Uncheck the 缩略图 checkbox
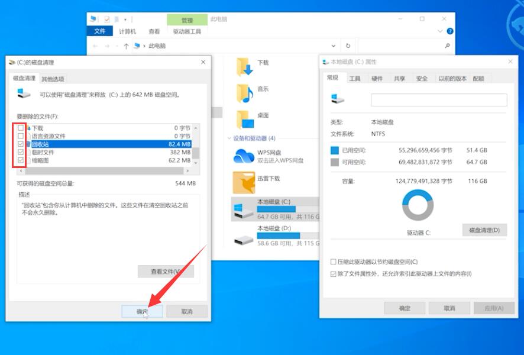 click(x=21, y=160)
